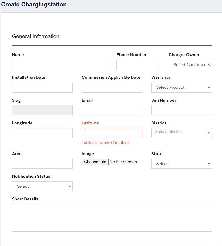Viewport: 222px width, 246px height.
Task: Open the Charger Owner Select Customer dropdown
Action: [190, 65]
